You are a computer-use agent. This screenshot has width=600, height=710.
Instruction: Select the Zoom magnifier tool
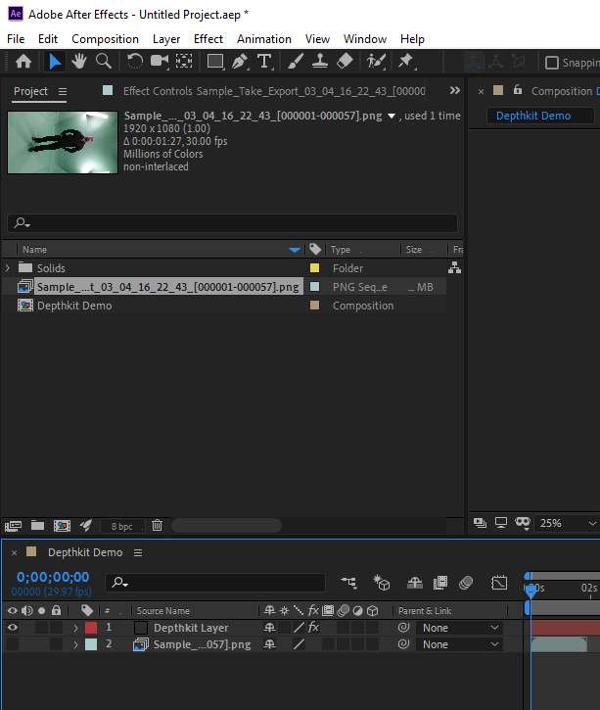[102, 62]
